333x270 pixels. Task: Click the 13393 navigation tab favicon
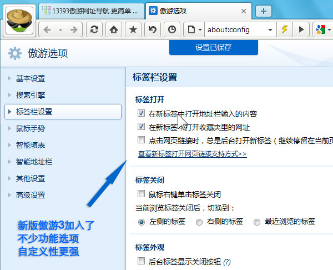point(46,11)
